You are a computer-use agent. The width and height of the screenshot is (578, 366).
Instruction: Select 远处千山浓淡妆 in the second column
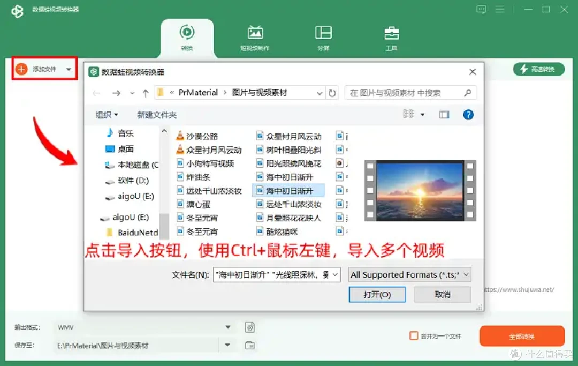[x=288, y=204]
